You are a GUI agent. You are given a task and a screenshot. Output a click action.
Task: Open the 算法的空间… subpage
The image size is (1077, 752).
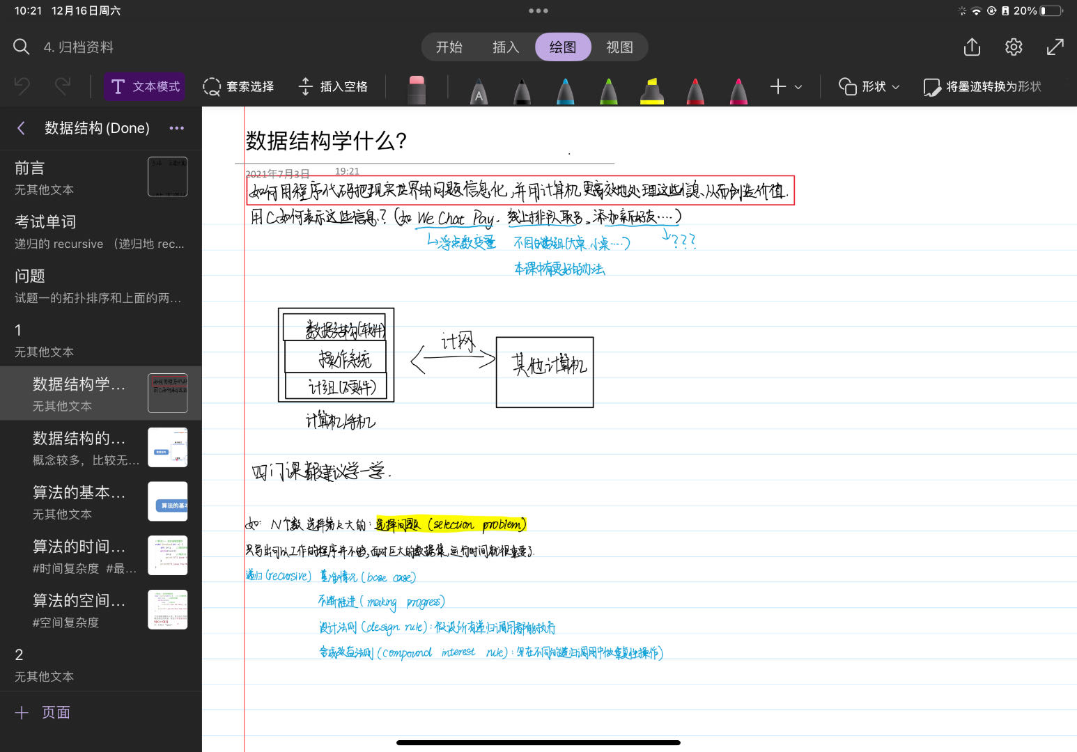pos(100,610)
